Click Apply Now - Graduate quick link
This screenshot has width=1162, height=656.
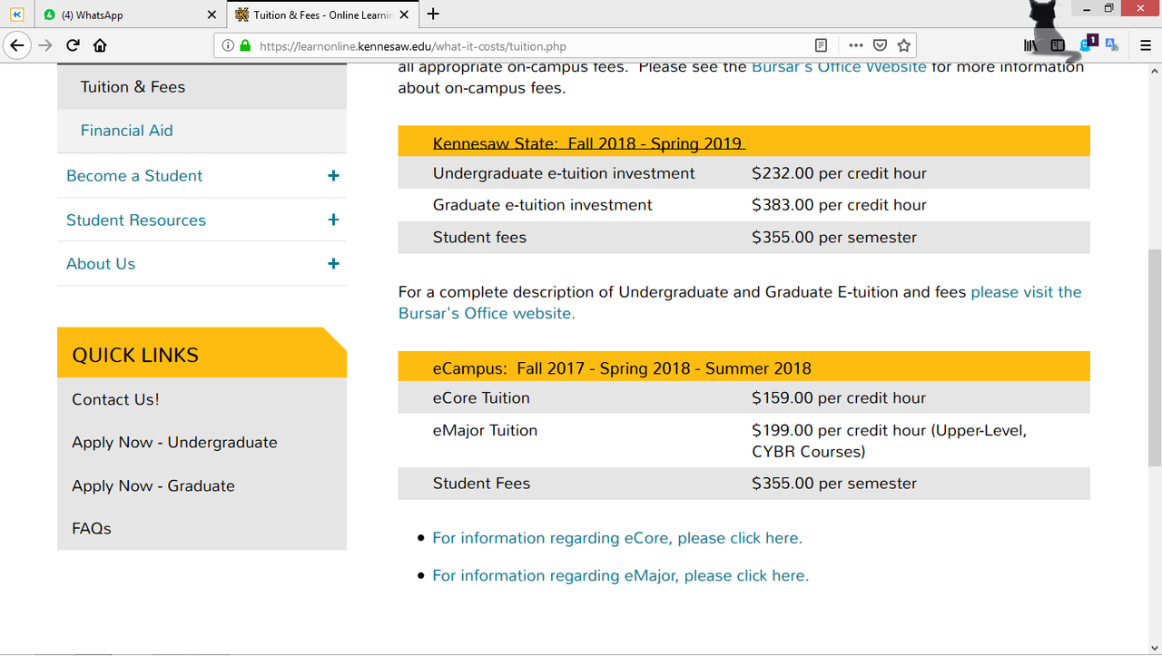tap(153, 485)
